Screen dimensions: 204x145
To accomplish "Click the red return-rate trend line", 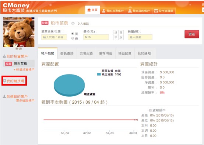I will (91, 120).
